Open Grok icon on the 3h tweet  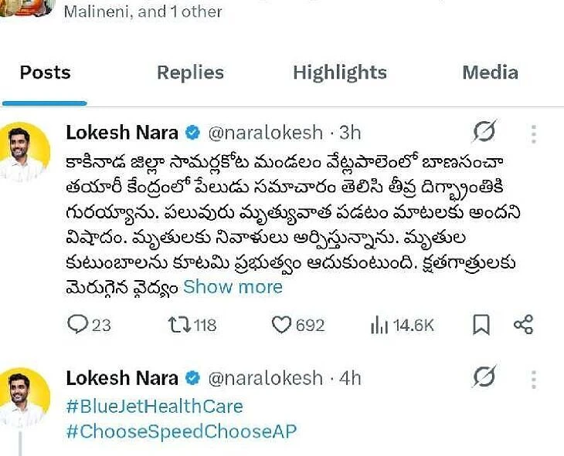pyautogui.click(x=483, y=133)
